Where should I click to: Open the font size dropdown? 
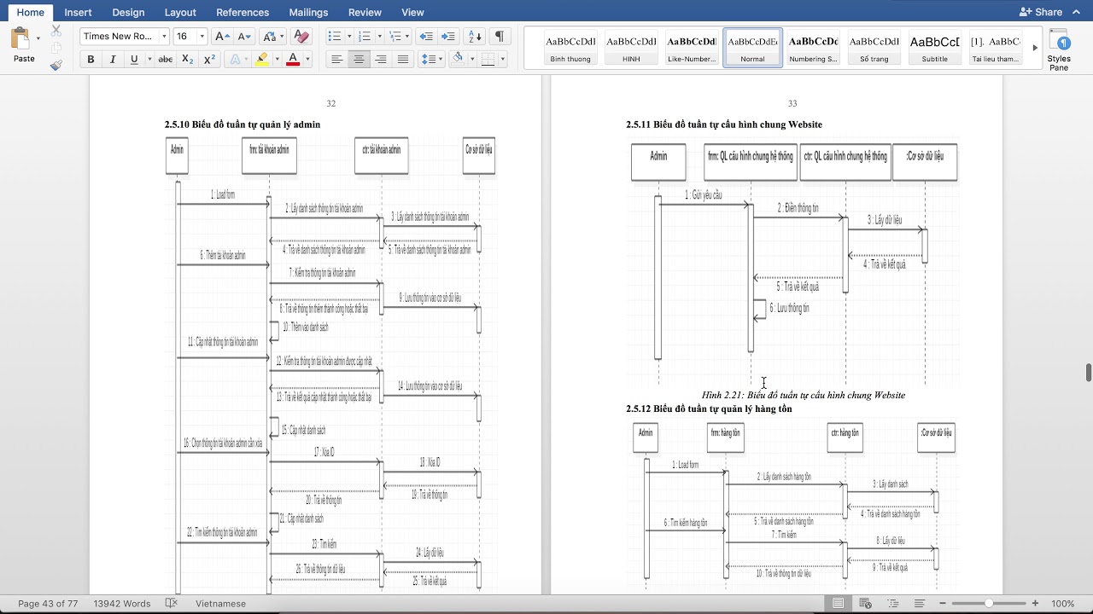202,37
